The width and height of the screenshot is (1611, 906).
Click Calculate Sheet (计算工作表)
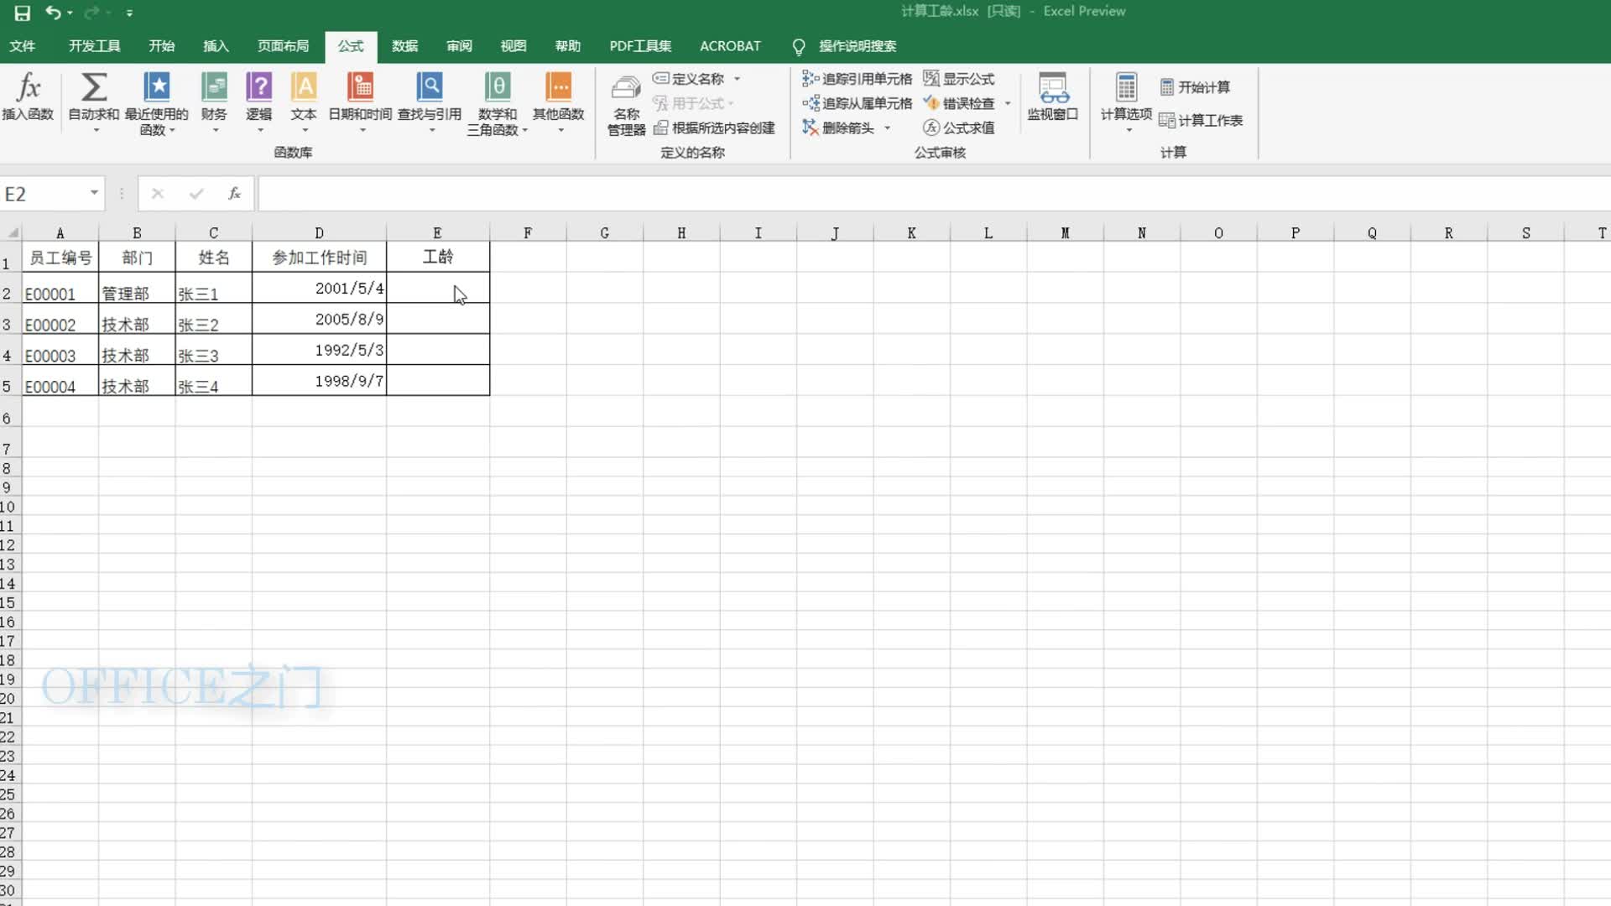tap(1201, 121)
